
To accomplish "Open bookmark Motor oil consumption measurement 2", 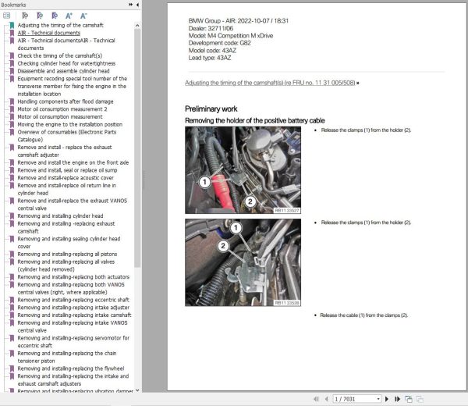I will point(62,109).
